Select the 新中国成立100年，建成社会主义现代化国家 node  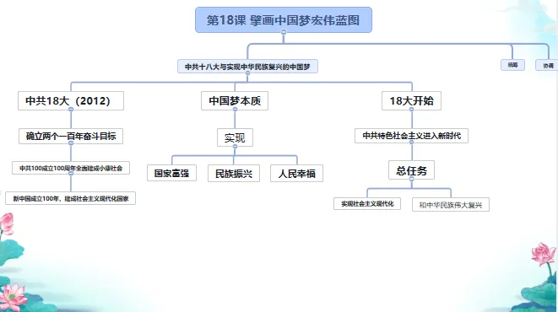pos(70,198)
